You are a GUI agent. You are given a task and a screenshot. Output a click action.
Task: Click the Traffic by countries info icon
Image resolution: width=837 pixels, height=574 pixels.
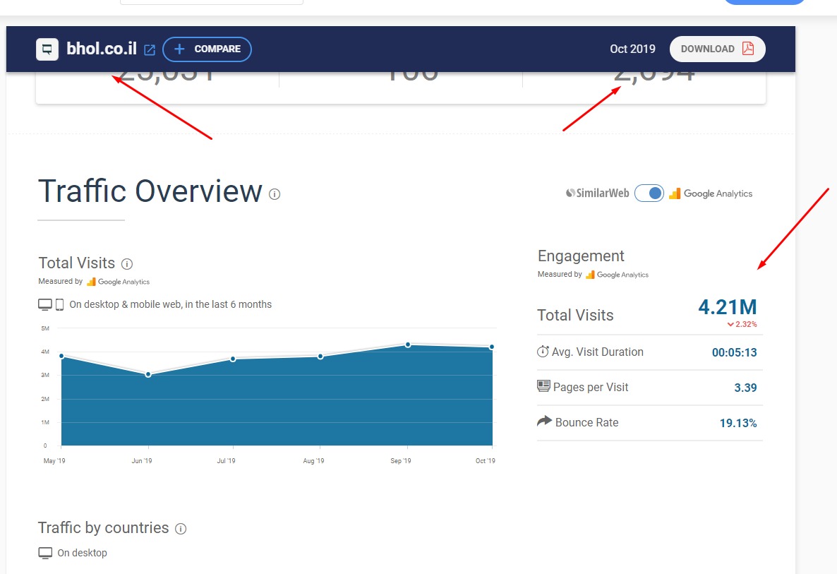[x=181, y=529]
